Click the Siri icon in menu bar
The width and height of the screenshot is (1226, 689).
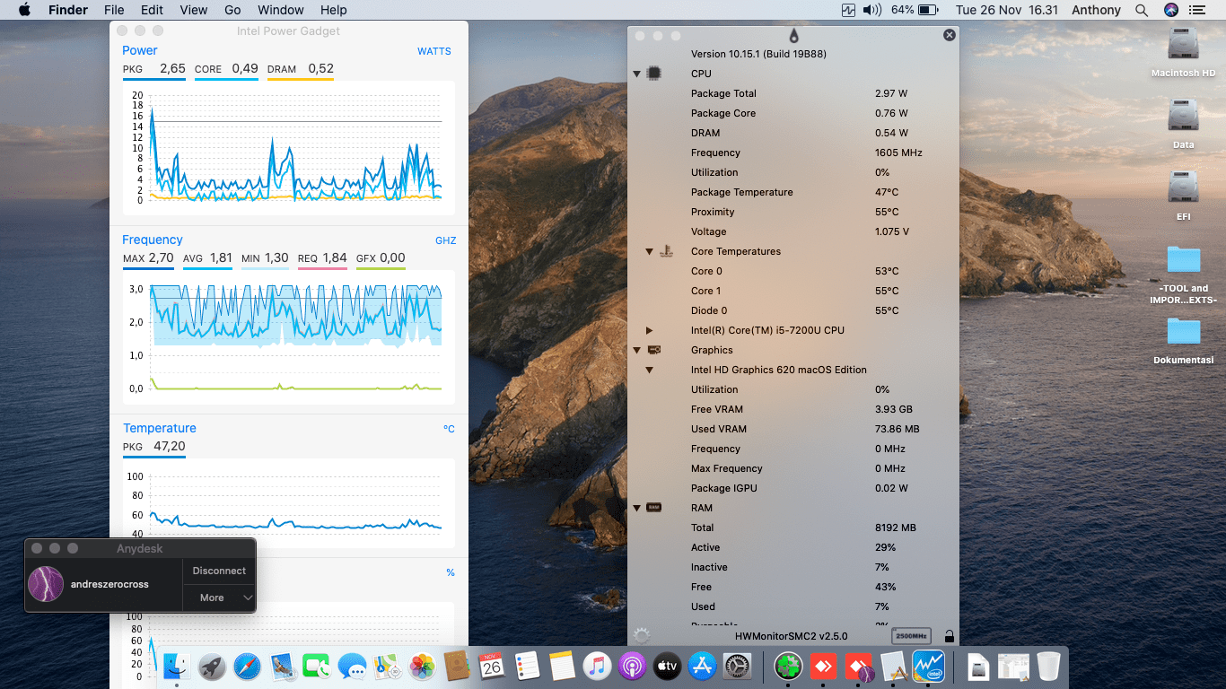tap(1170, 10)
